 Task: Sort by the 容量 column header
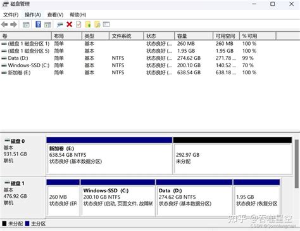194,36
